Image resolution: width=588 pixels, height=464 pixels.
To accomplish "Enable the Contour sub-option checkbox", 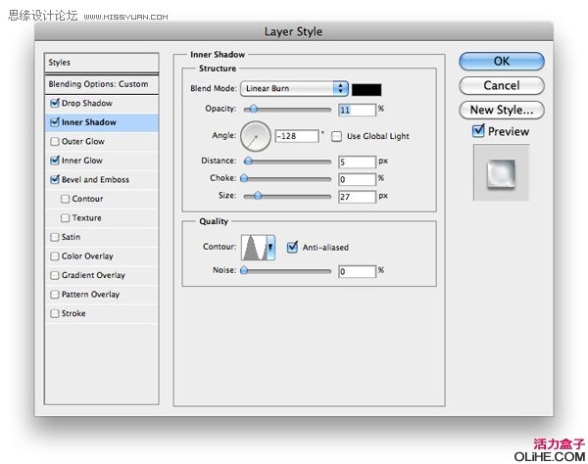I will (65, 199).
